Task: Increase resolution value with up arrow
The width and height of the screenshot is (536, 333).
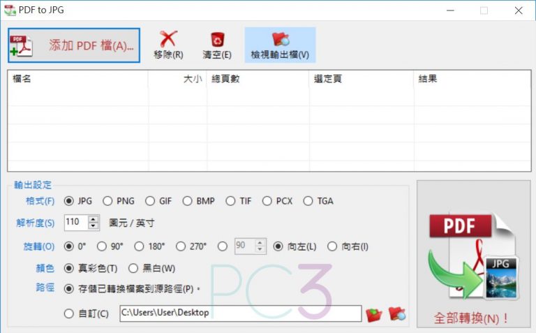Action: pos(94,220)
